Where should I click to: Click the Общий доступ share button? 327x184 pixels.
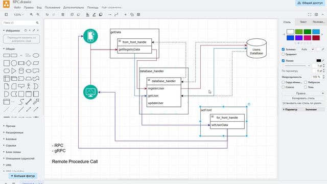click(x=310, y=3)
